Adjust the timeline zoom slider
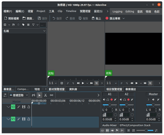Screen dimensions: 164x135 coord(145,131)
